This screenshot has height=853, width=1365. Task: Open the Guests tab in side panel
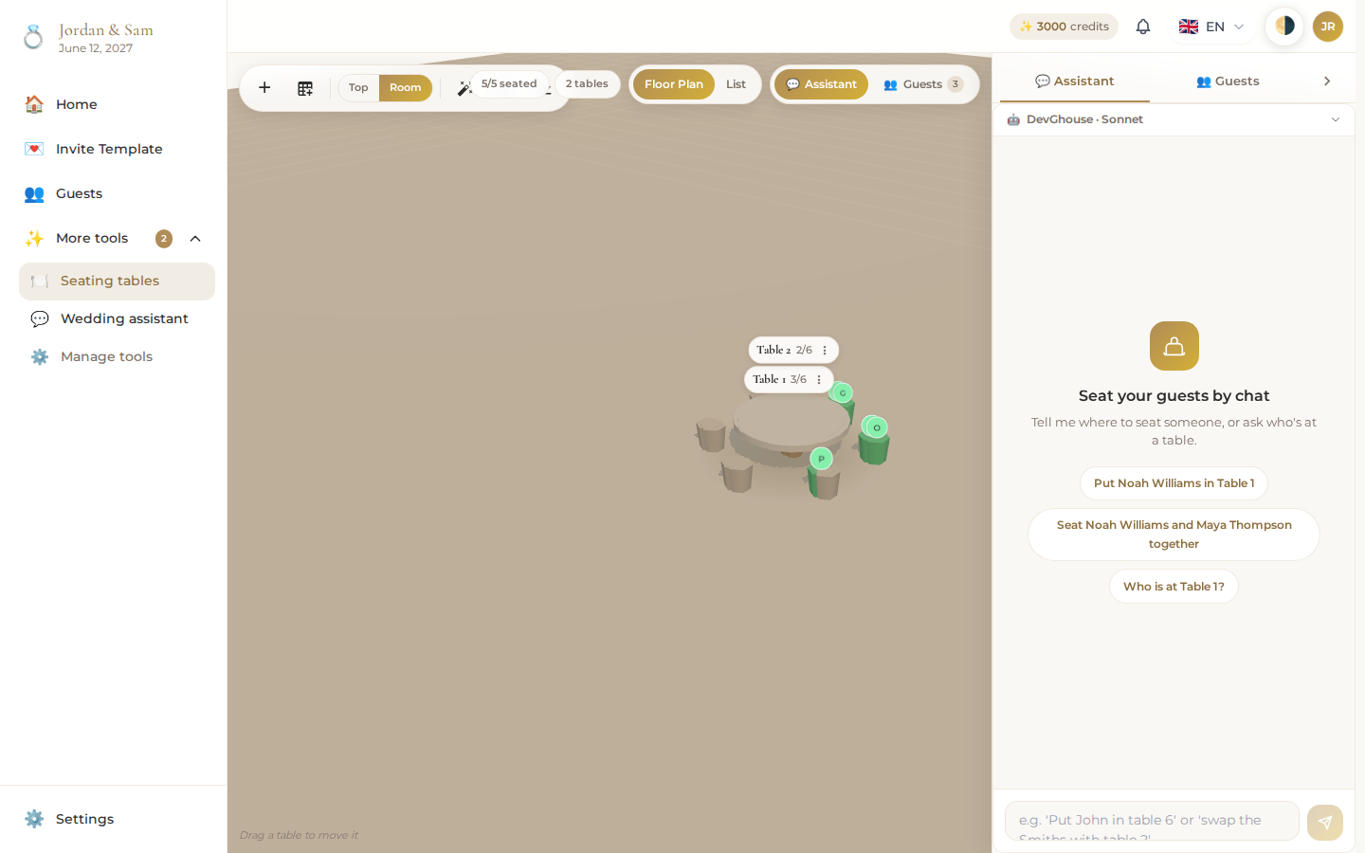(x=1228, y=82)
